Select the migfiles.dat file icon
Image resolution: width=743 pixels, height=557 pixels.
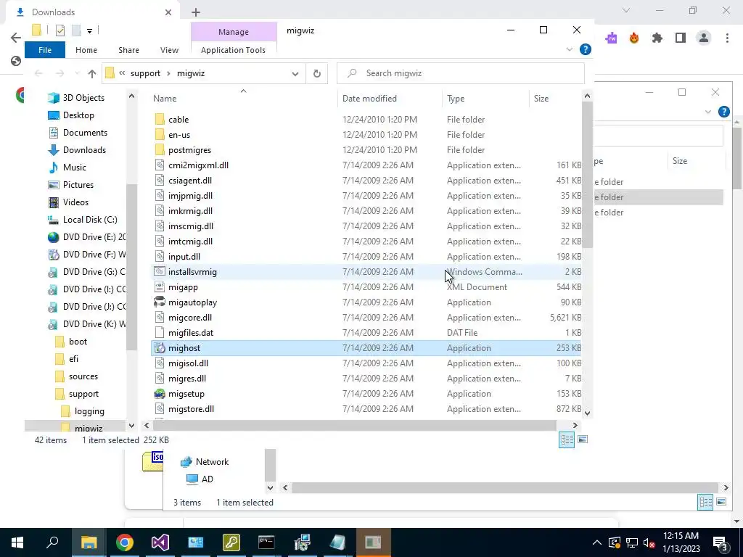pos(160,332)
